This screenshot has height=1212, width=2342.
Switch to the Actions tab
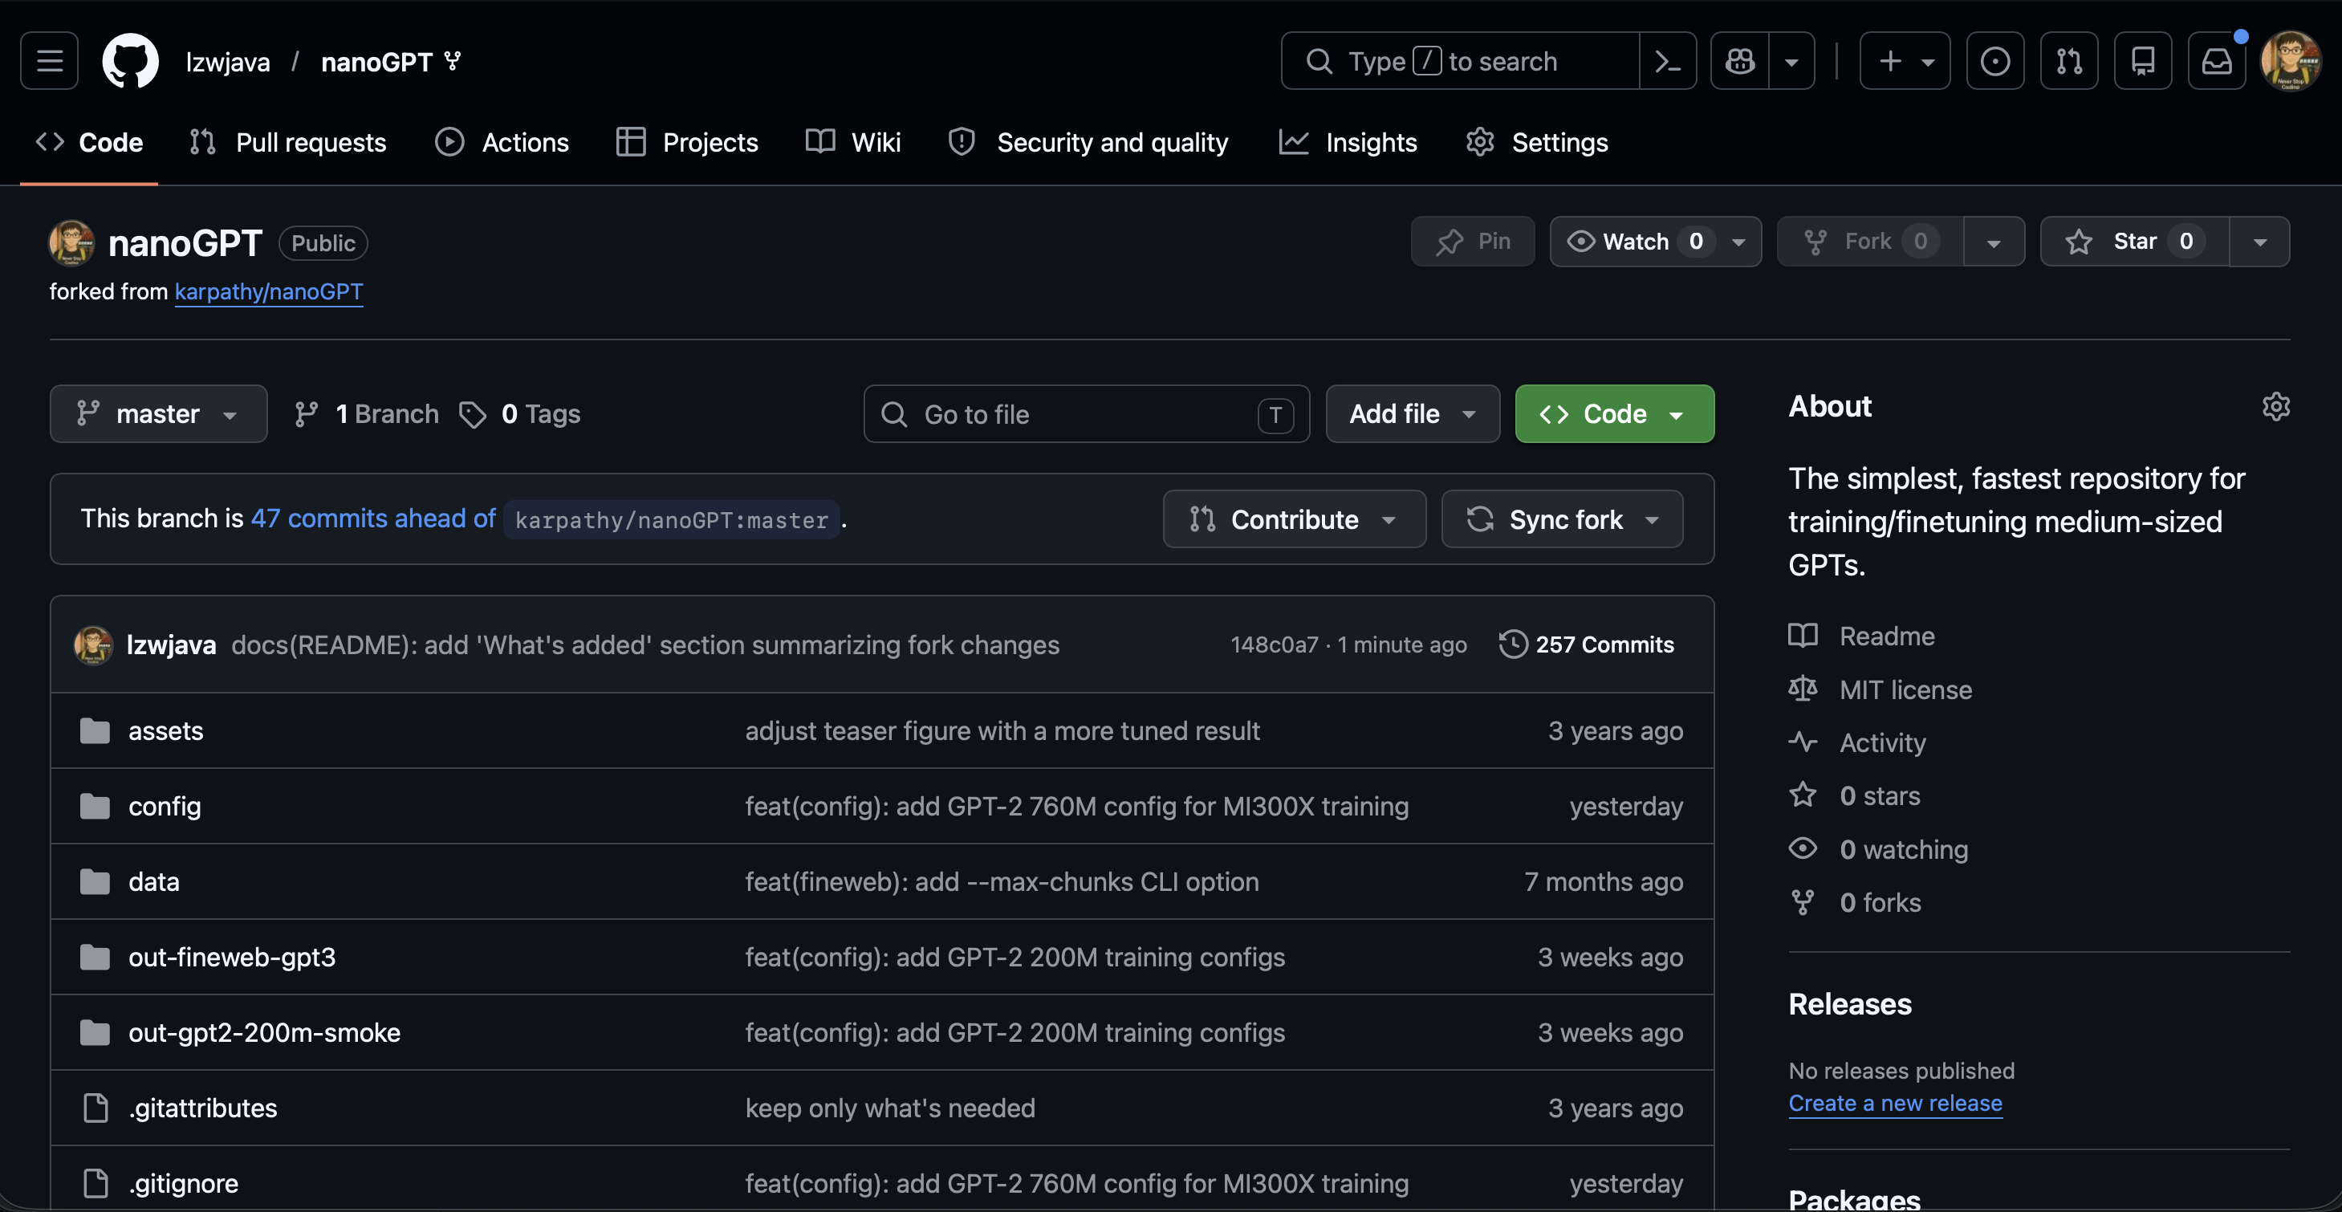coord(502,142)
